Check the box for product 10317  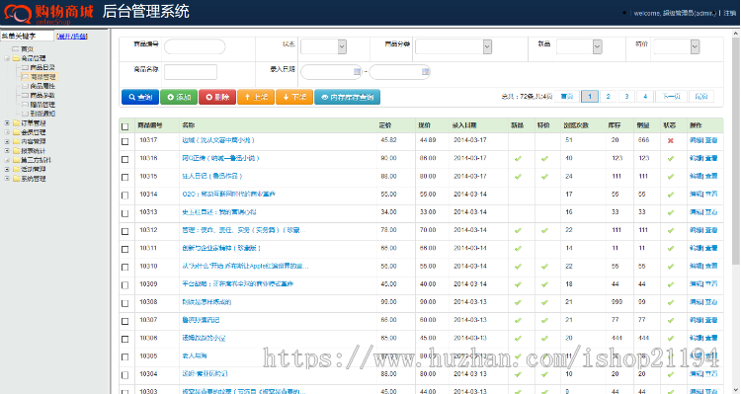click(125, 141)
